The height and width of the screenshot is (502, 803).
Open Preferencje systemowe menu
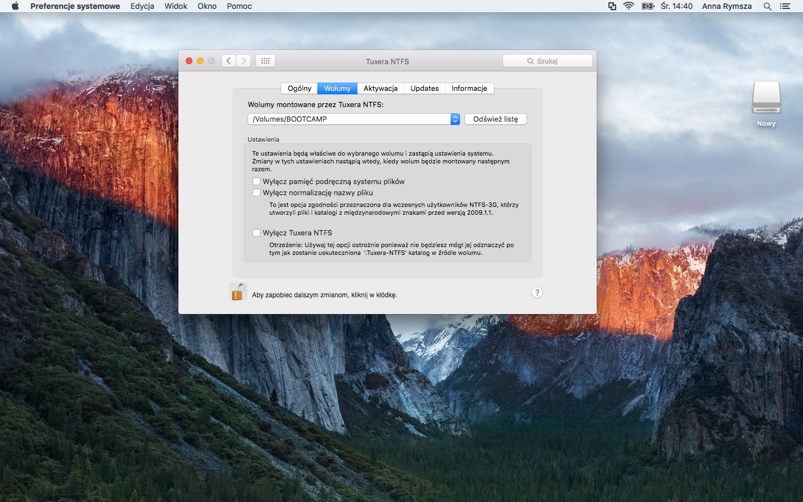75,6
